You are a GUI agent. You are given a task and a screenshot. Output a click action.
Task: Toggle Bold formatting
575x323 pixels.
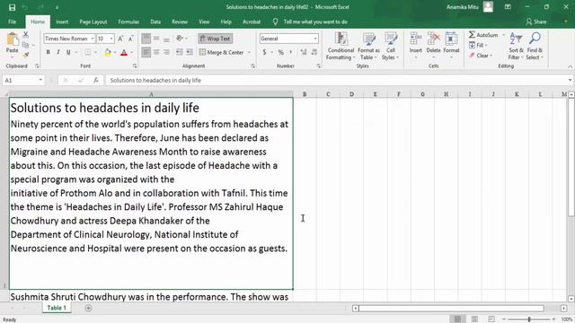pos(48,52)
